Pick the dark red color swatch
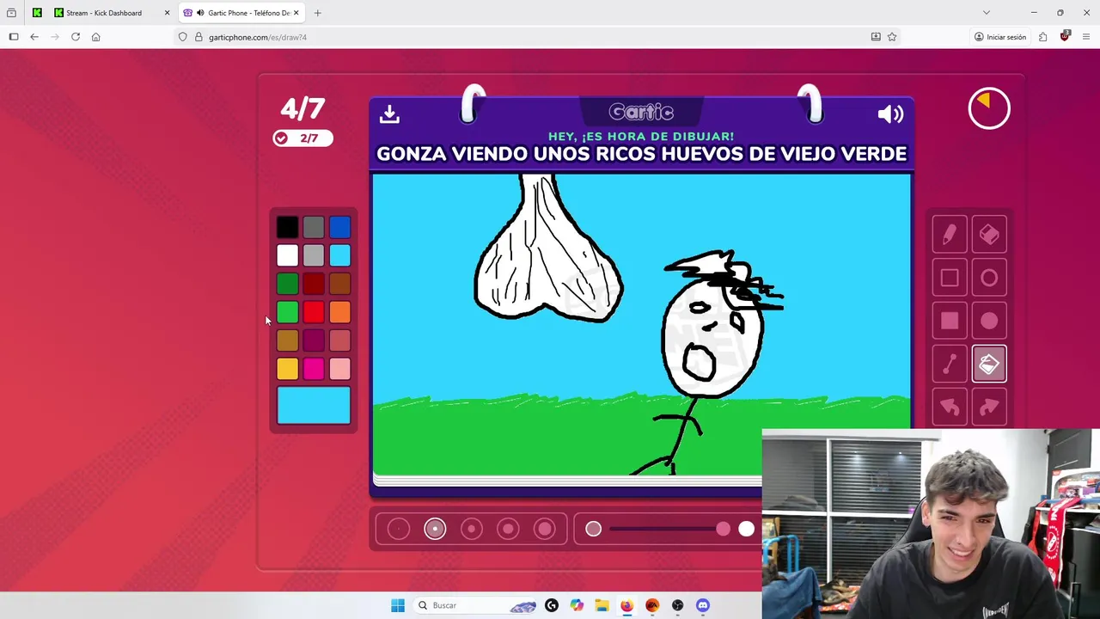This screenshot has height=619, width=1100. [x=314, y=284]
